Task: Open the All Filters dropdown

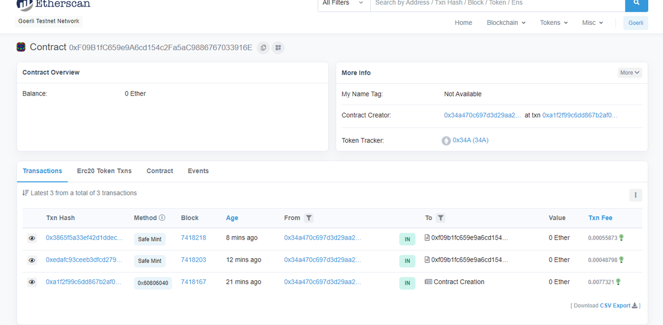Action: click(x=344, y=3)
